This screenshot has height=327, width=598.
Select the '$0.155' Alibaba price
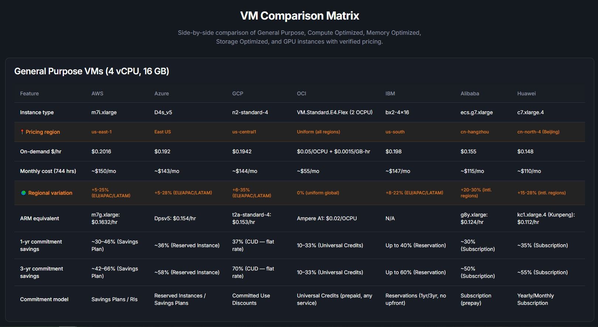click(x=468, y=151)
